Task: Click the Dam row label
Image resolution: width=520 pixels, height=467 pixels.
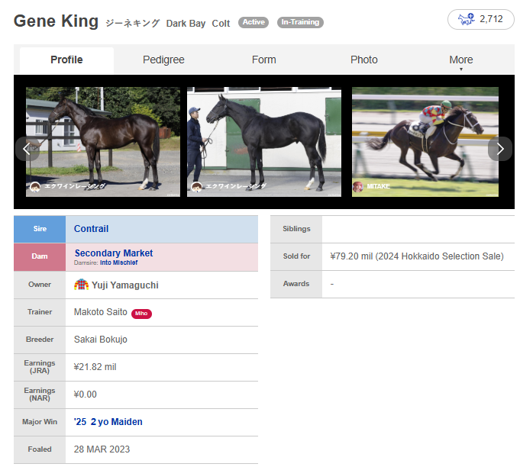Action: 40,256
